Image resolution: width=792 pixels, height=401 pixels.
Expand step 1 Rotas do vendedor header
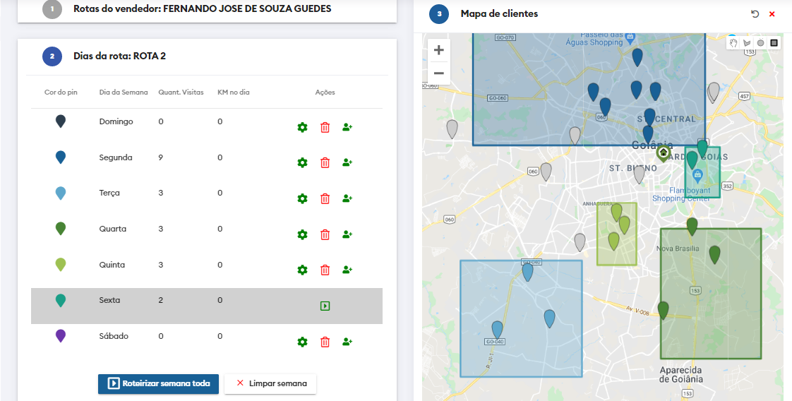point(202,9)
